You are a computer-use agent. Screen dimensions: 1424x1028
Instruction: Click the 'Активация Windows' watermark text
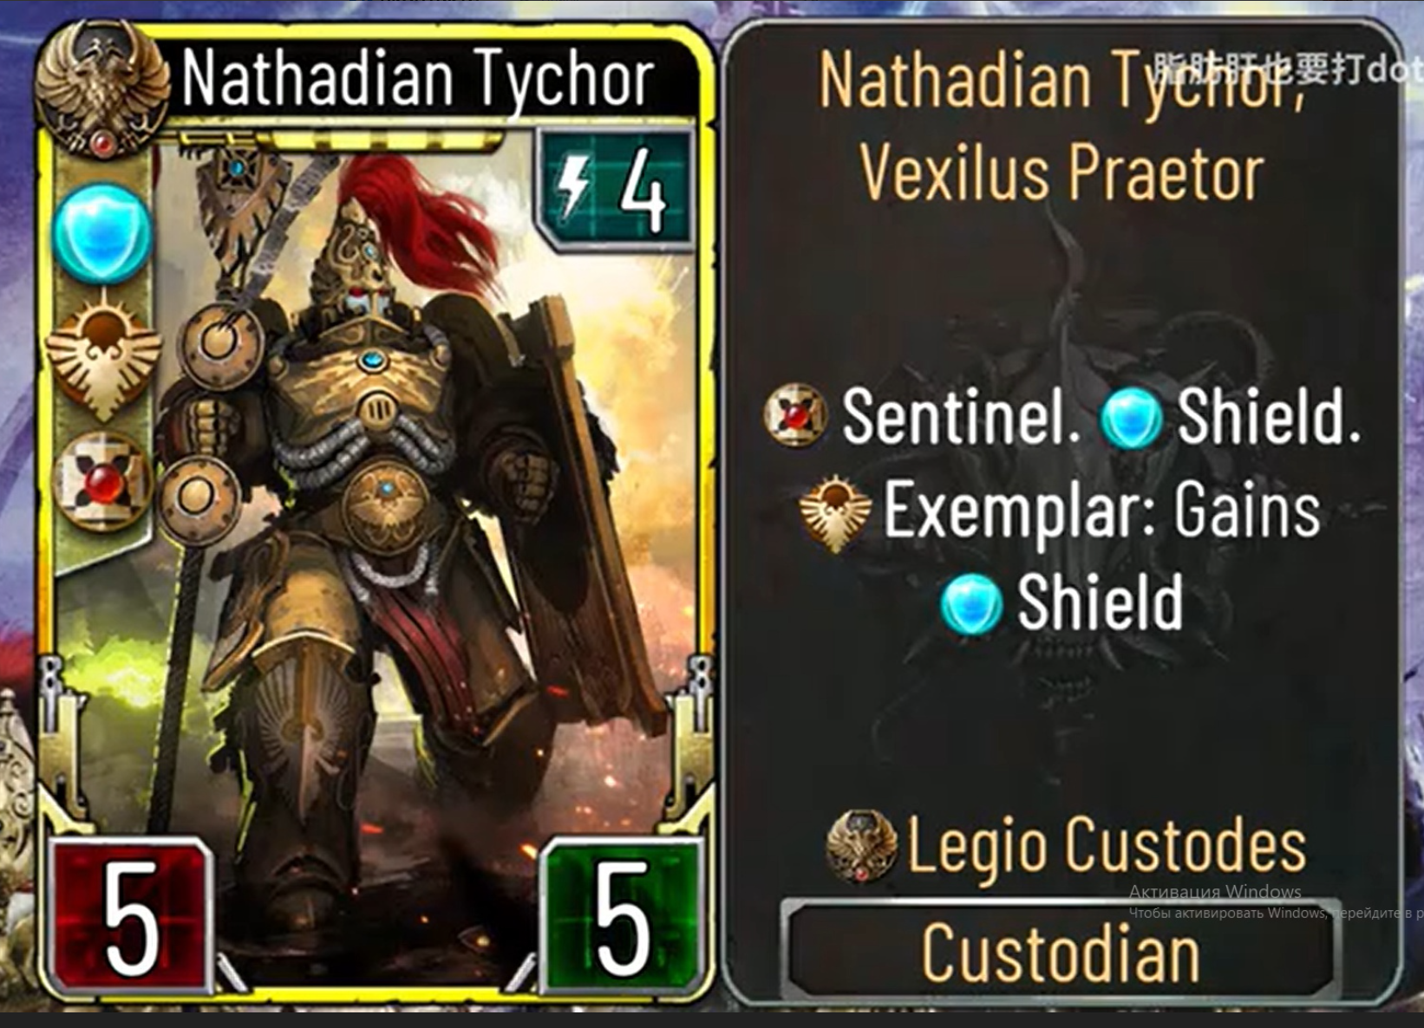click(x=1215, y=891)
